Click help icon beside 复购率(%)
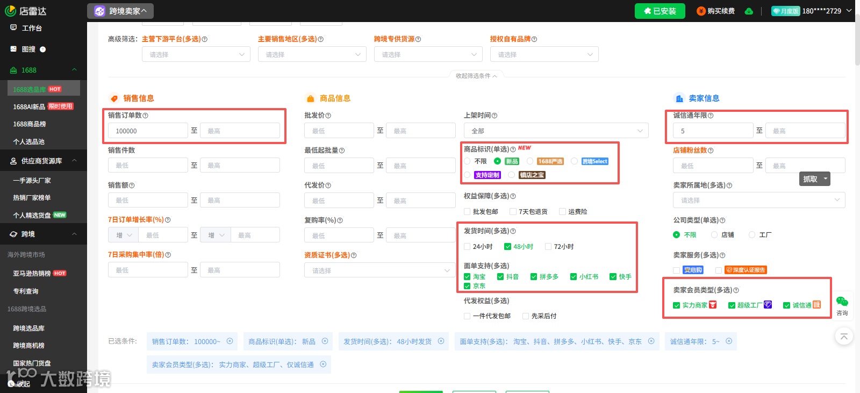The height and width of the screenshot is (393, 860). 340,220
